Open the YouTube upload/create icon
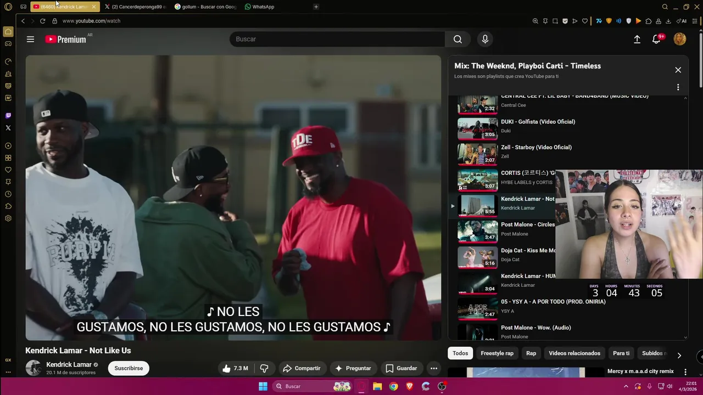 [637, 39]
